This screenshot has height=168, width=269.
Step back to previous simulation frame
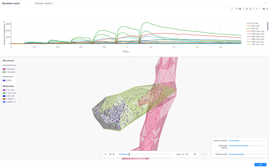110,154
